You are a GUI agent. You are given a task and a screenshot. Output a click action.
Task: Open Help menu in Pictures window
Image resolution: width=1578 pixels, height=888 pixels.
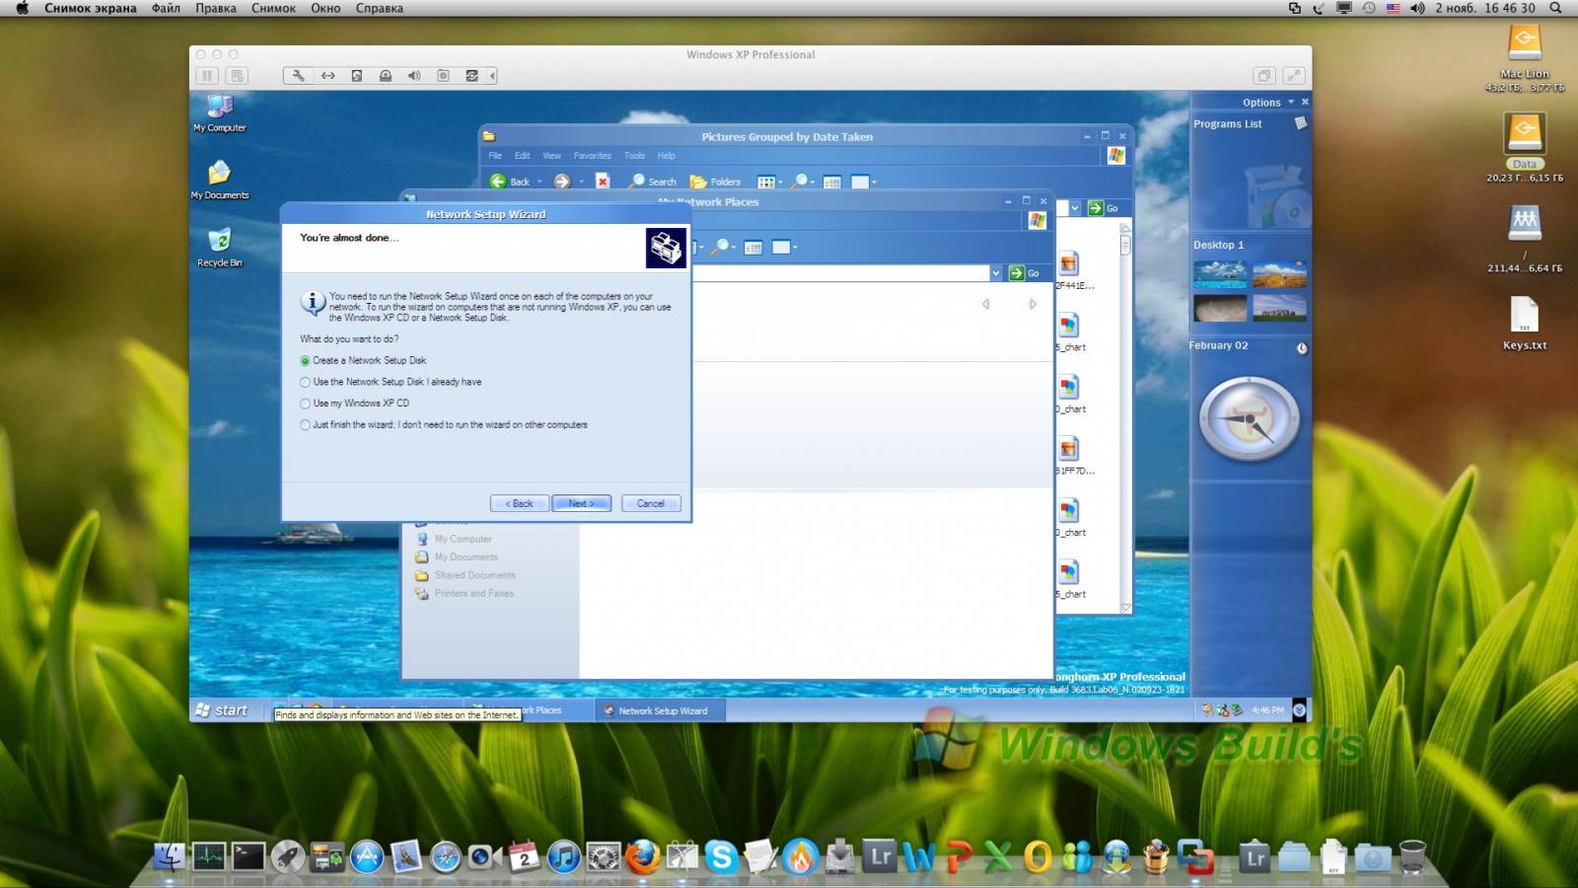pos(667,156)
